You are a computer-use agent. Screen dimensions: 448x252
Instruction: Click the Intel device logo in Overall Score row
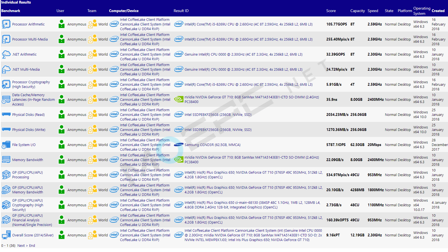point(114,235)
